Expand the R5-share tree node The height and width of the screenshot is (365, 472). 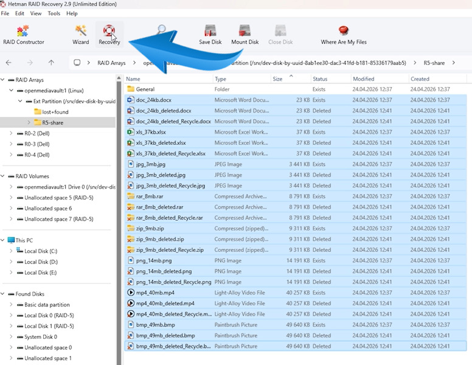tap(29, 122)
